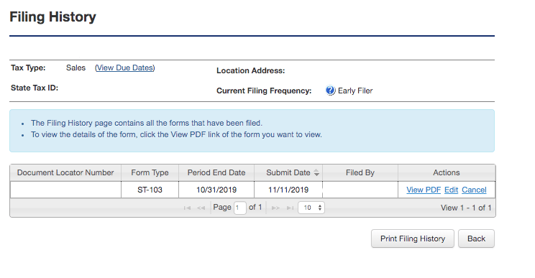Select the ST-103 form type cell
Screen dimensions: 535x278
(x=150, y=190)
